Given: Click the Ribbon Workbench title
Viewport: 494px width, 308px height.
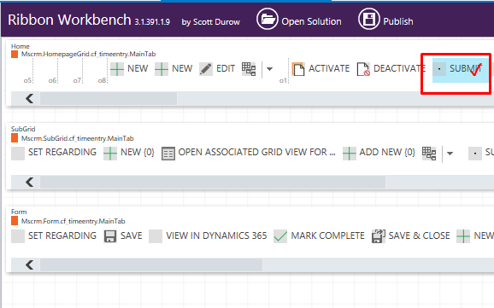Looking at the screenshot, I should pyautogui.click(x=69, y=20).
